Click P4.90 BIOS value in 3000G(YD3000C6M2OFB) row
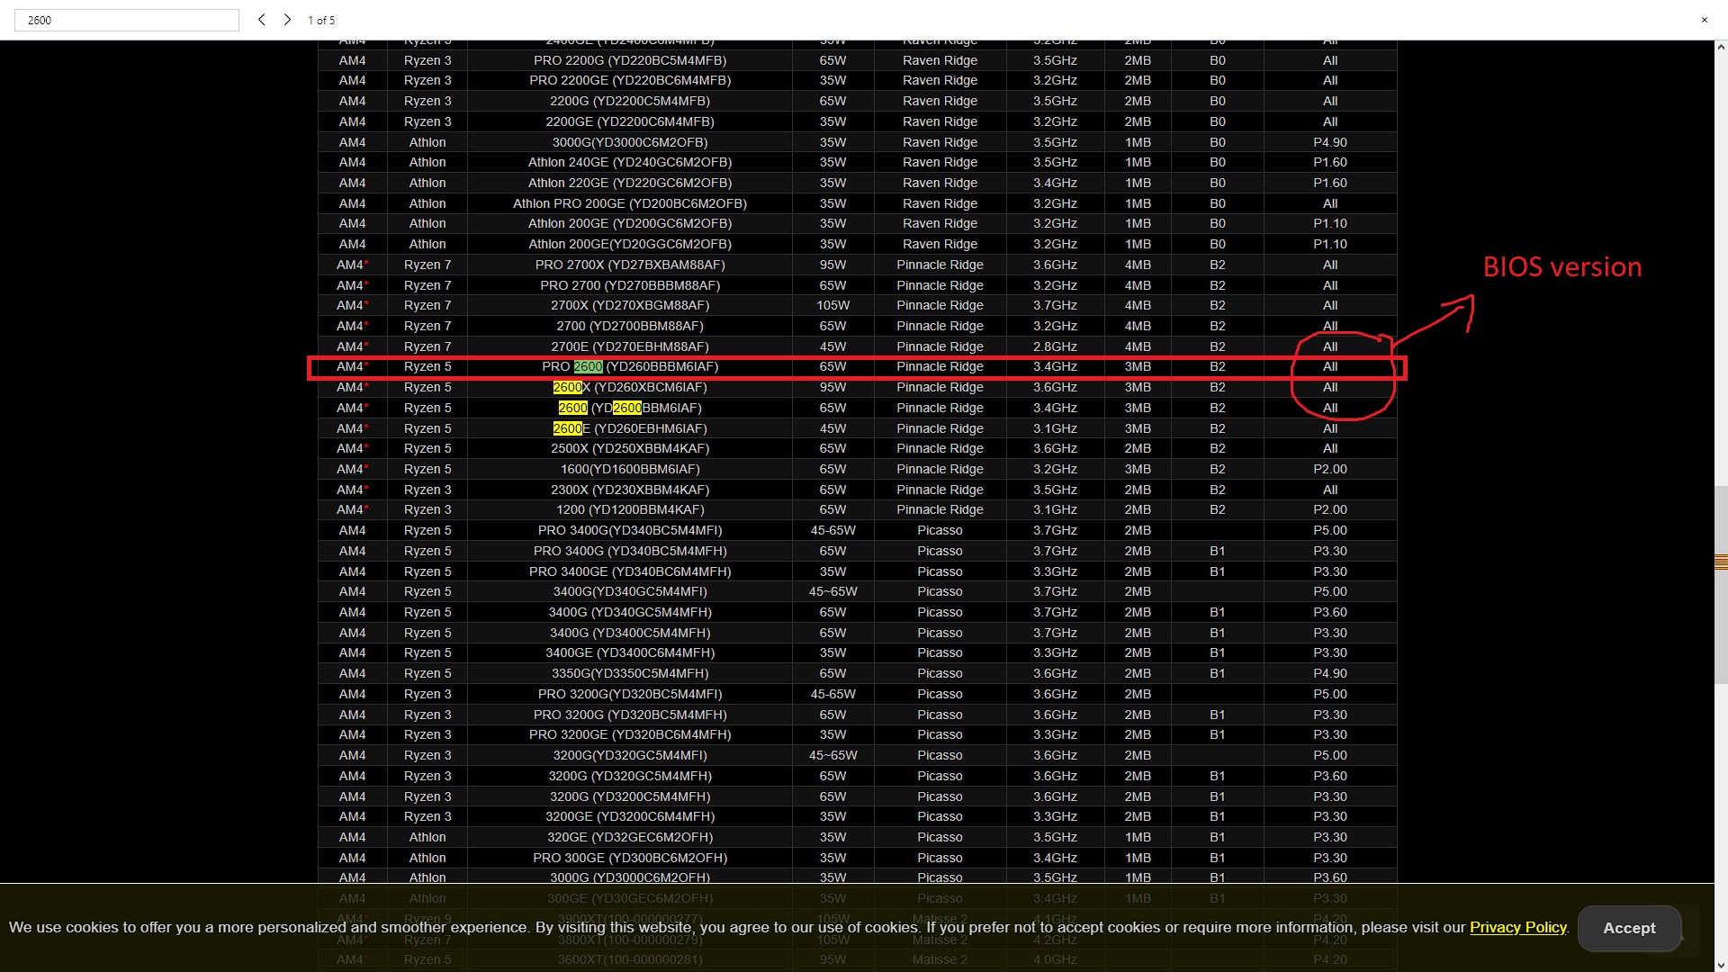 pos(1330,142)
